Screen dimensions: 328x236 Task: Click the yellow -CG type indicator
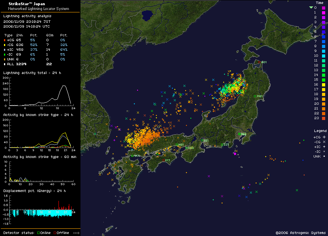point(5,45)
